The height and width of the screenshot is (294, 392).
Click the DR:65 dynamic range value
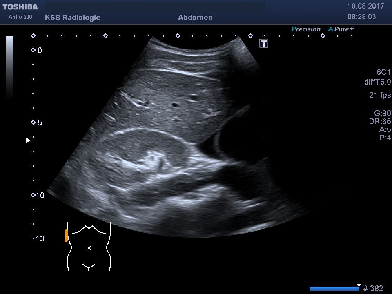click(380, 122)
